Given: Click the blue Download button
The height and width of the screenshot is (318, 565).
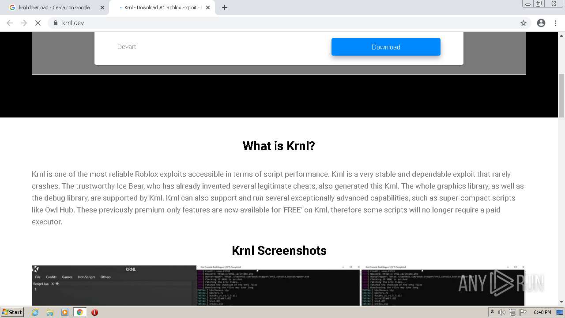Looking at the screenshot, I should tap(386, 47).
